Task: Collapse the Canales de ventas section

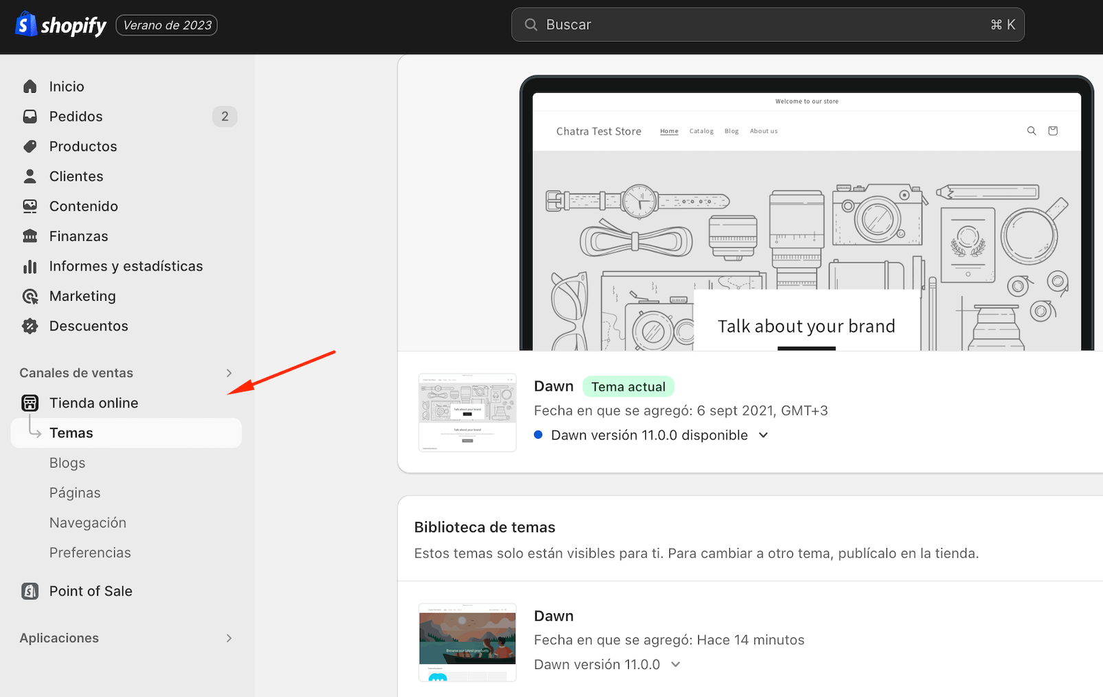Action: pyautogui.click(x=229, y=373)
